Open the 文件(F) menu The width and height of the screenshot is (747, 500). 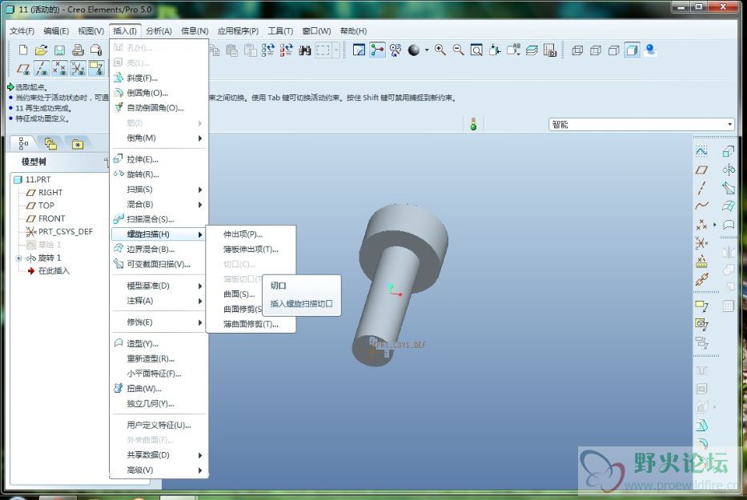(22, 31)
